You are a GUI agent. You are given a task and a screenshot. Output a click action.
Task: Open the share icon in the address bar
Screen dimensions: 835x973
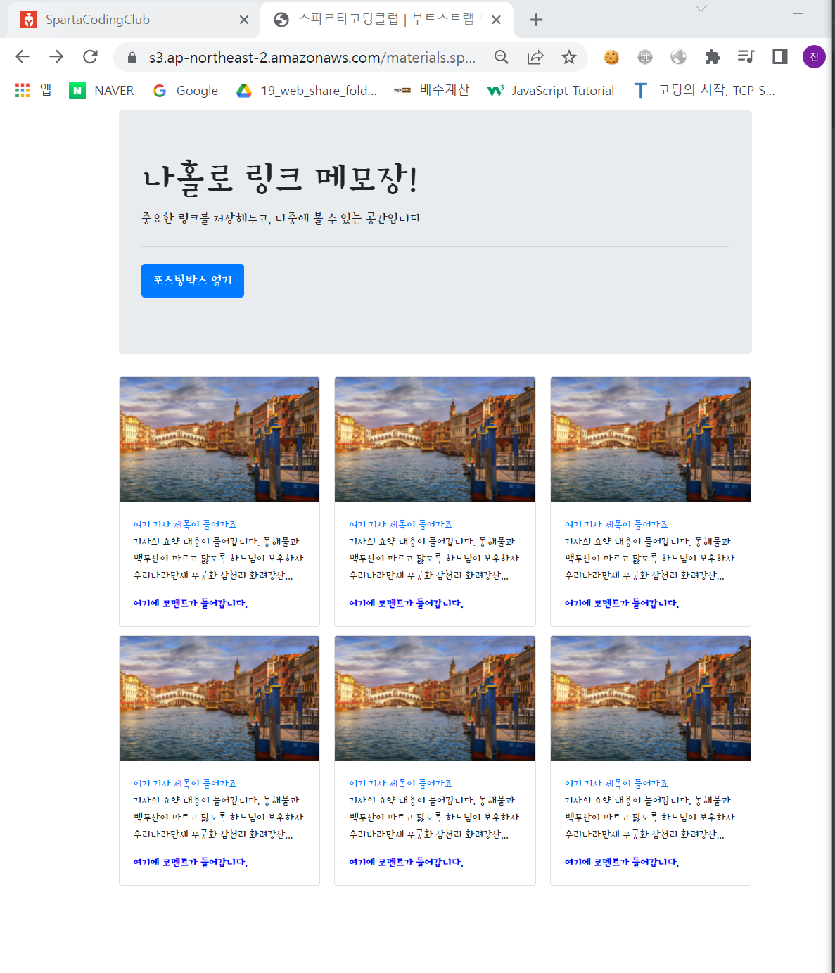[x=535, y=57]
